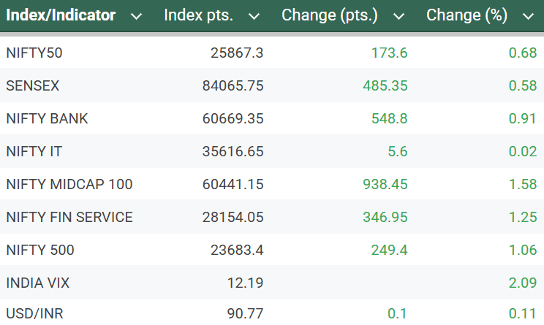Select NIFTY MIDCAP 100 in the table
Viewport: 544px width, 325px height.
click(x=69, y=185)
